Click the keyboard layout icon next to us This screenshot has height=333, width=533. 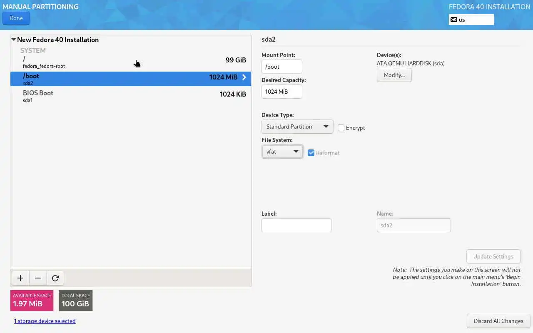(x=454, y=20)
